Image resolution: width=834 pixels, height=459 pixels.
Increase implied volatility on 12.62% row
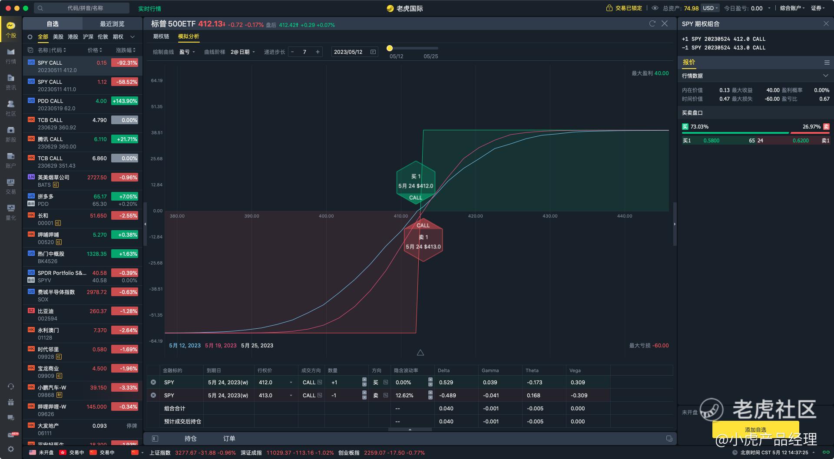coord(430,393)
